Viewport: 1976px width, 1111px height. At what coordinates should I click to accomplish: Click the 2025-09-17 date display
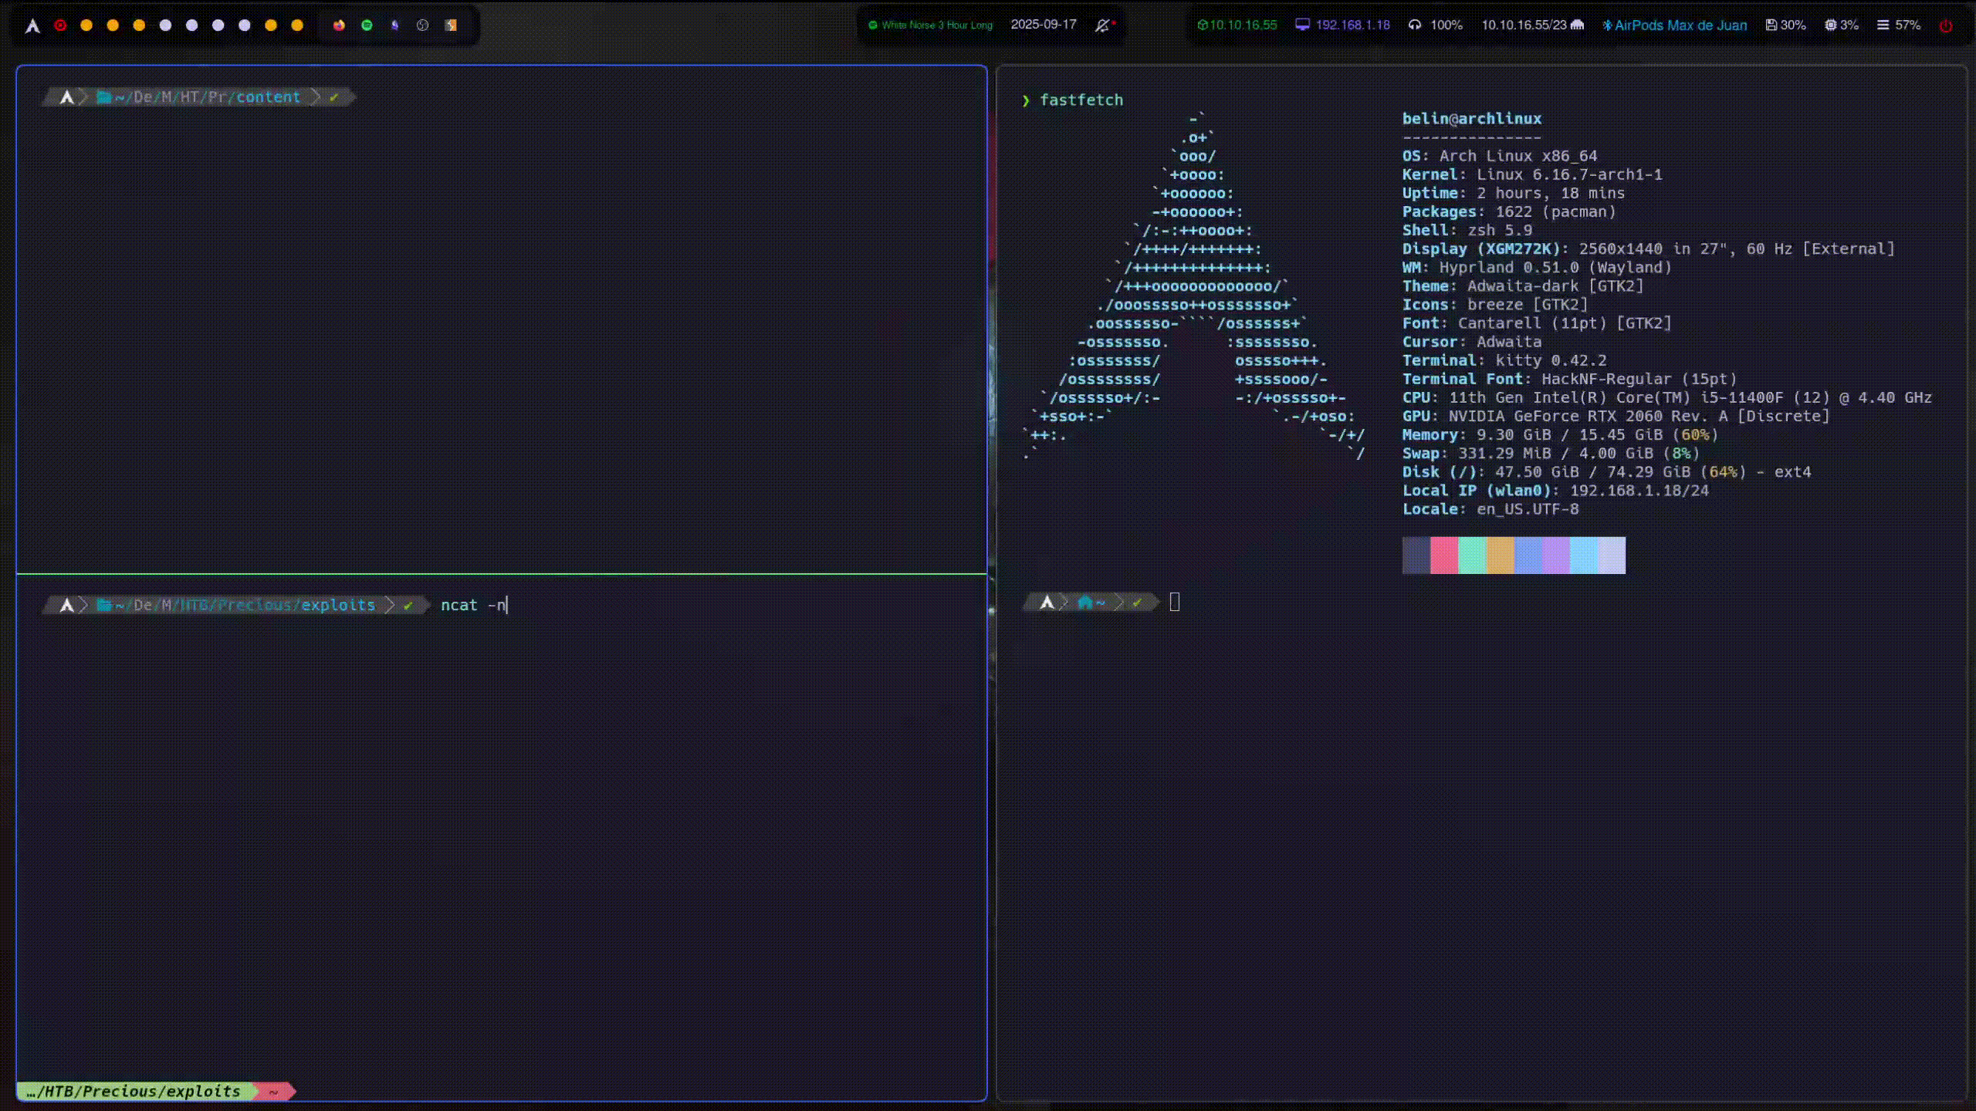(x=1044, y=25)
